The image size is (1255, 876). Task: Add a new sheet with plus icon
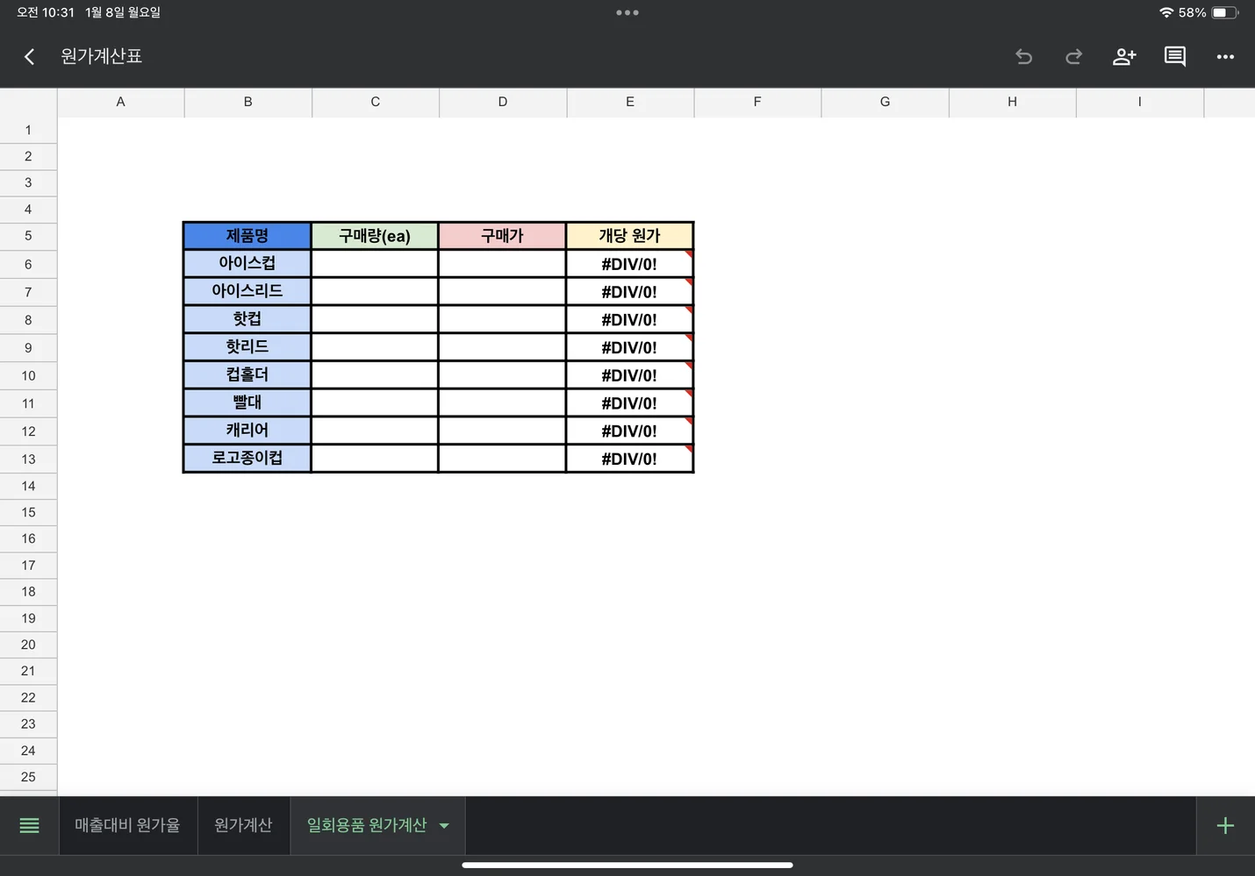coord(1225,825)
